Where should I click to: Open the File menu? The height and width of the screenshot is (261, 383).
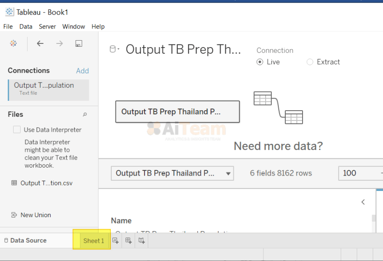click(8, 26)
